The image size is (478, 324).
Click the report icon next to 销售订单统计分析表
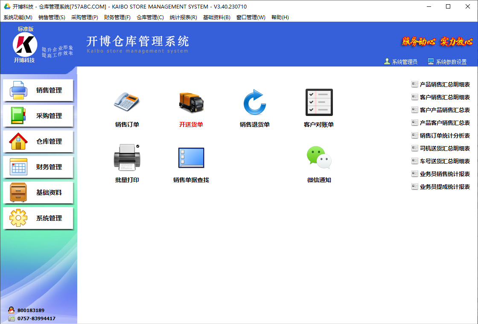414,136
